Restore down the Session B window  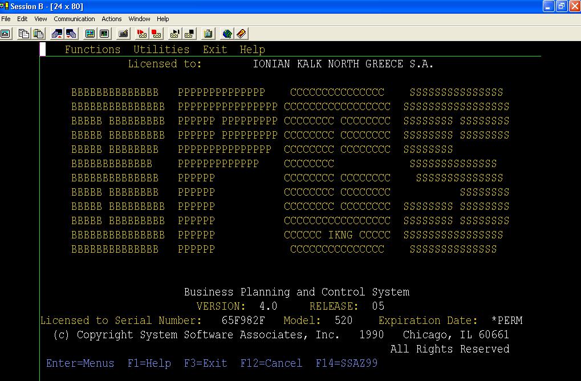(x=562, y=6)
